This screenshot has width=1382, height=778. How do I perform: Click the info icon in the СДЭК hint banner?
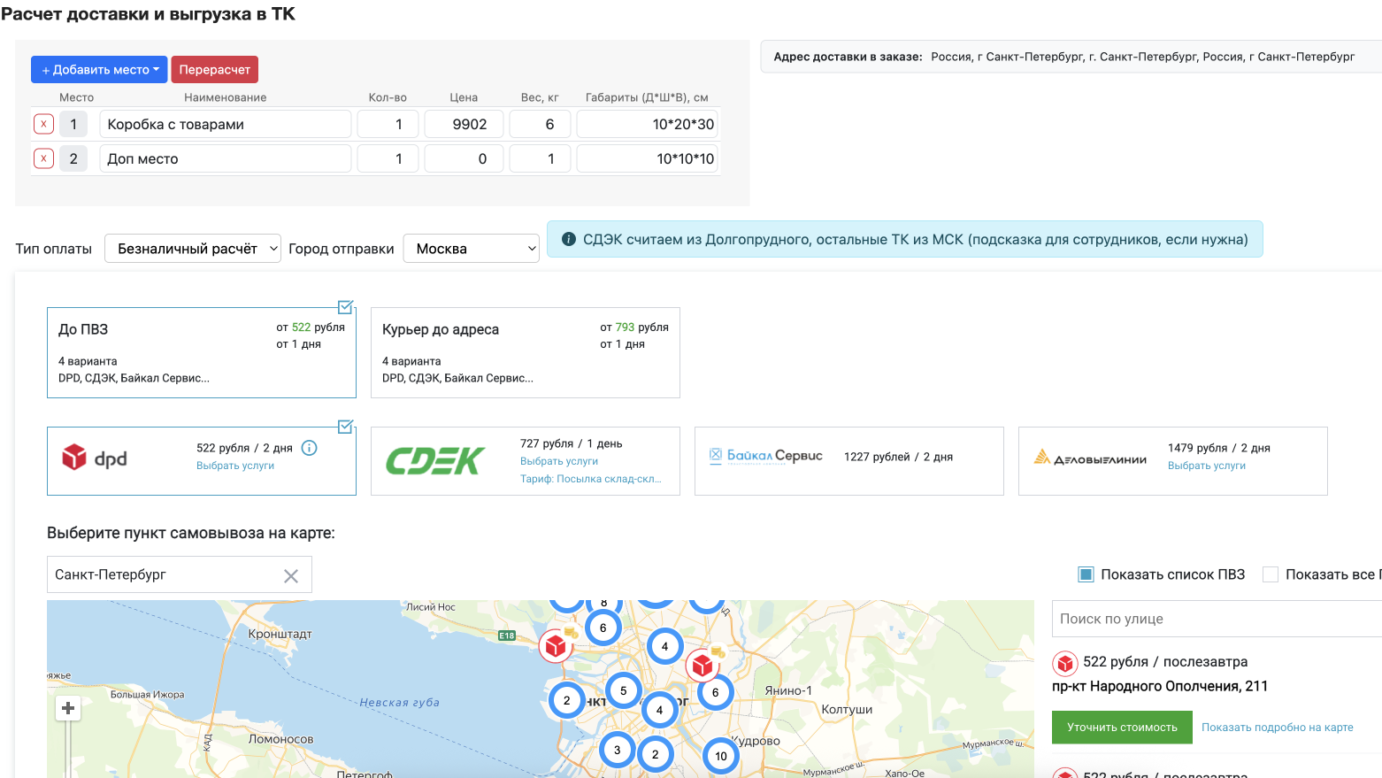(569, 240)
